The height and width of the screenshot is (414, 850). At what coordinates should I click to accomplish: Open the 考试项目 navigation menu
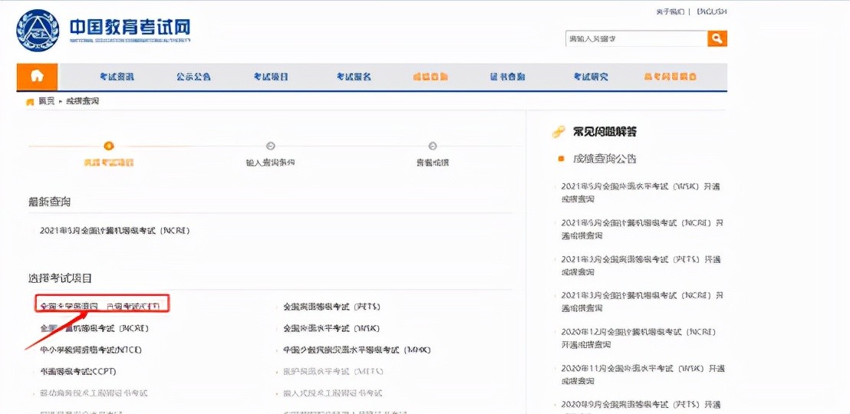272,77
